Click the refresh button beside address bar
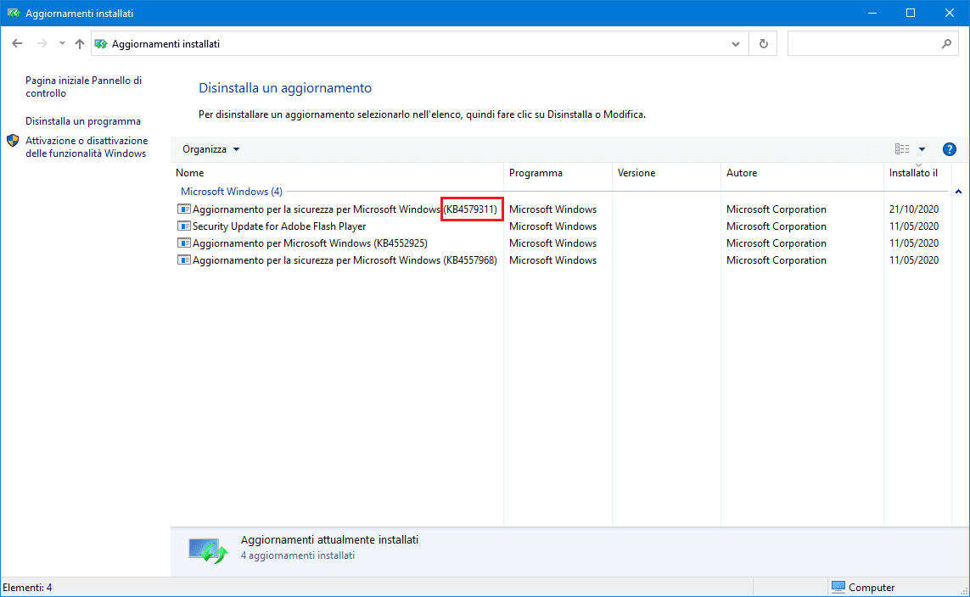The width and height of the screenshot is (970, 597). coord(764,43)
